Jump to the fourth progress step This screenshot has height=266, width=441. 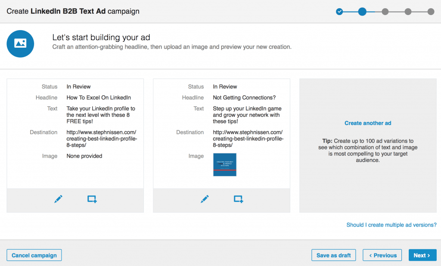(408, 12)
